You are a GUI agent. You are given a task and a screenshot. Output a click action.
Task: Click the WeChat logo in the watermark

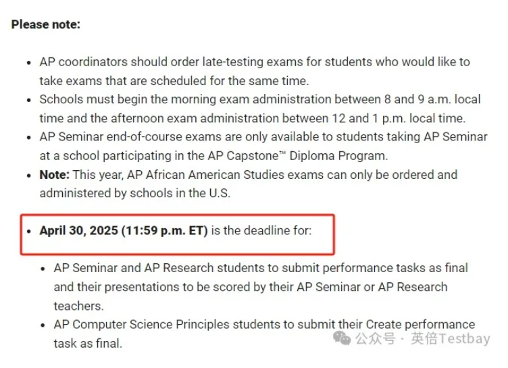point(342,338)
